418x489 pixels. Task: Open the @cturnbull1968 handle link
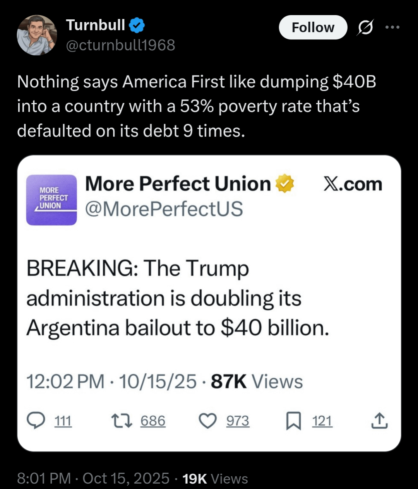pos(120,45)
